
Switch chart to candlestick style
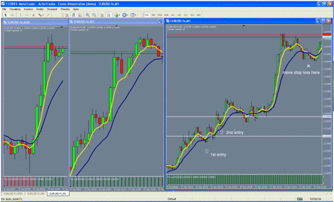pos(74,15)
